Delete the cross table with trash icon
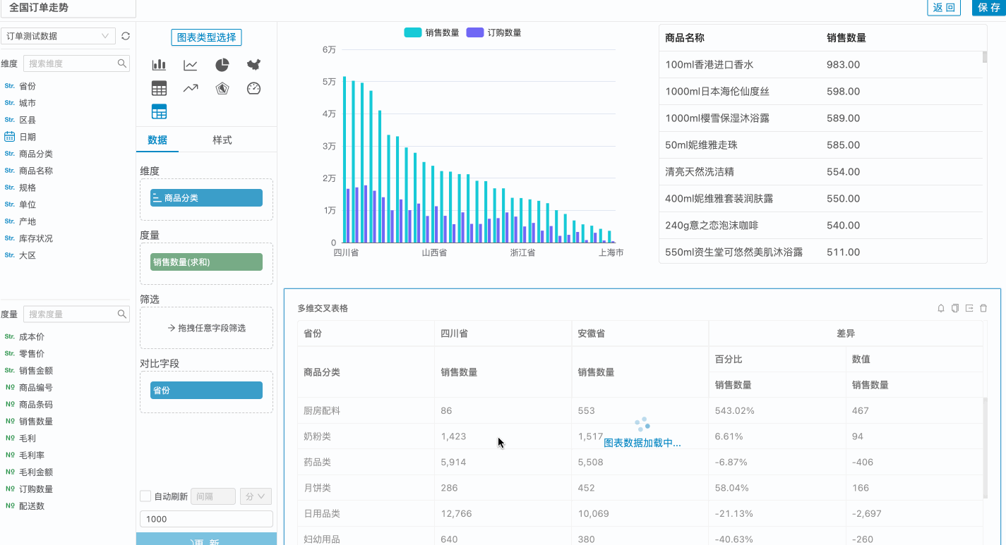 click(983, 308)
